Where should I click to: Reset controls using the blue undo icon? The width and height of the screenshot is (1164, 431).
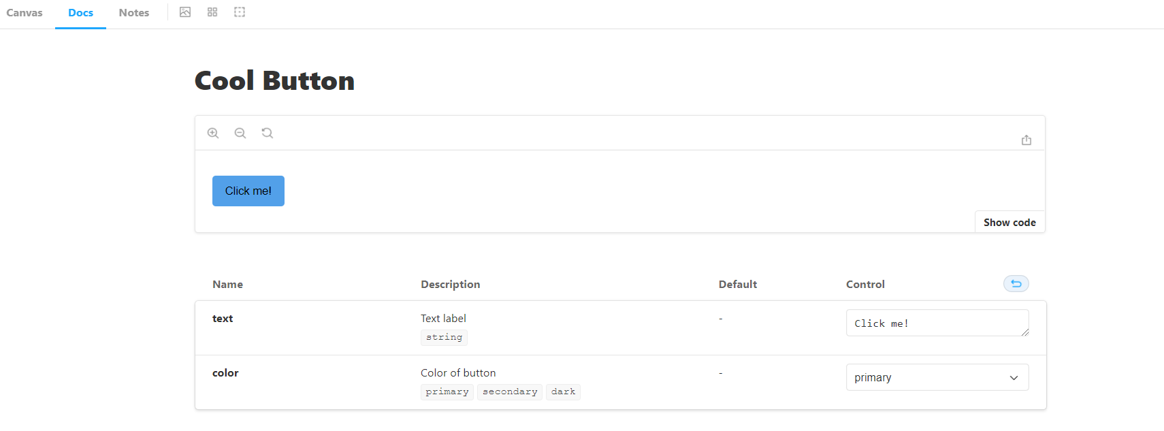point(1016,283)
